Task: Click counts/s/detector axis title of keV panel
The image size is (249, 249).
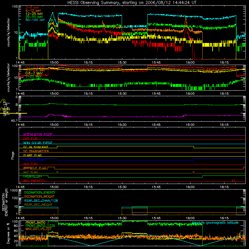Action: [8, 32]
